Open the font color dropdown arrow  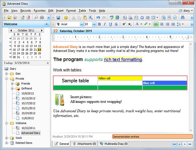141,24
